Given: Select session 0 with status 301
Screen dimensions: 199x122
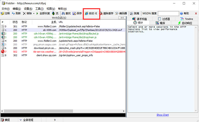Looking at the screenshot, I should click(63, 27).
